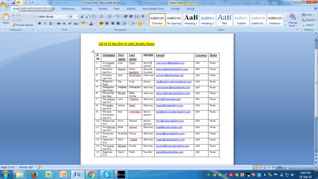318x179 pixels.
Task: Toggle Show/Hide paragraph marks
Action: click(143, 17)
